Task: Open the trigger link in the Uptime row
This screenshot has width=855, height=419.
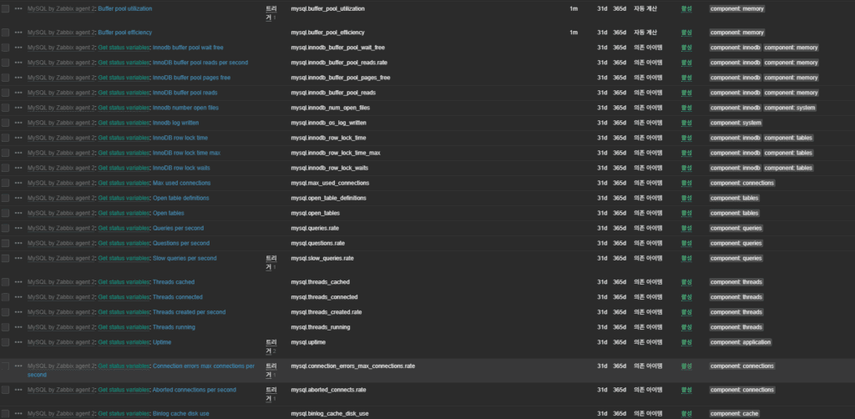Action: click(x=270, y=346)
